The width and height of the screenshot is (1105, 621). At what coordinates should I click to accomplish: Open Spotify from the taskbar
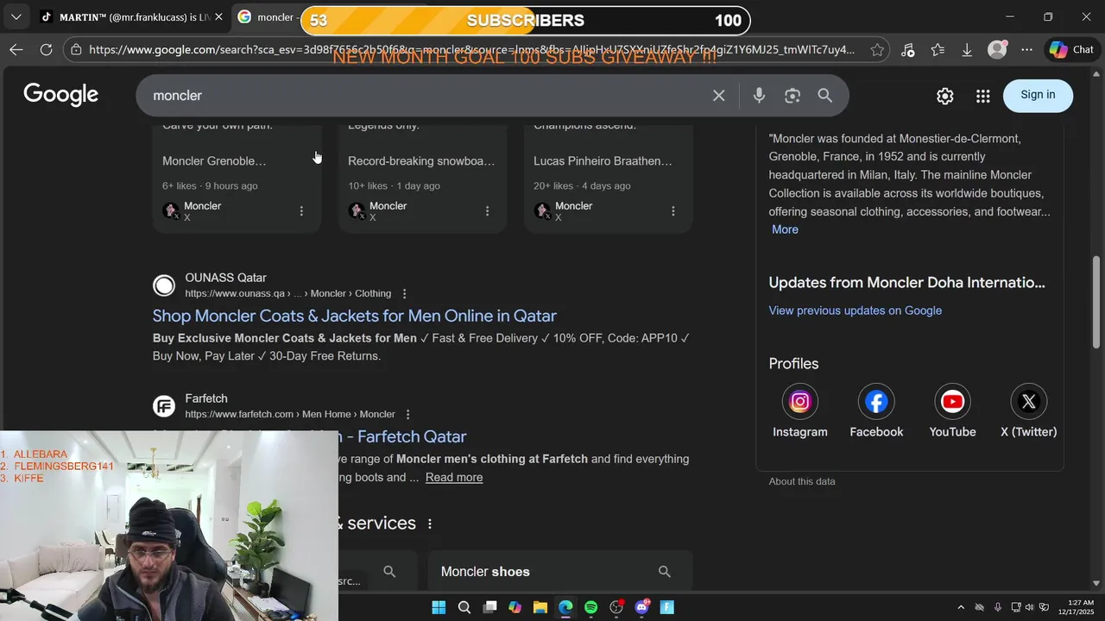pyautogui.click(x=590, y=607)
